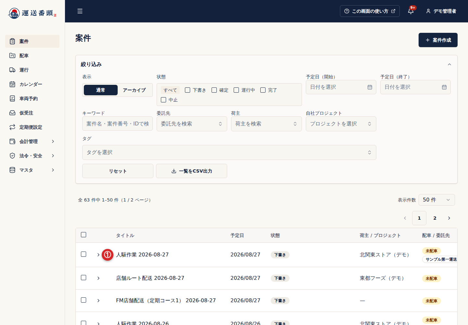This screenshot has width=468, height=325.
Task: Open the 荷主を検索 dropdown
Action: [266, 124]
